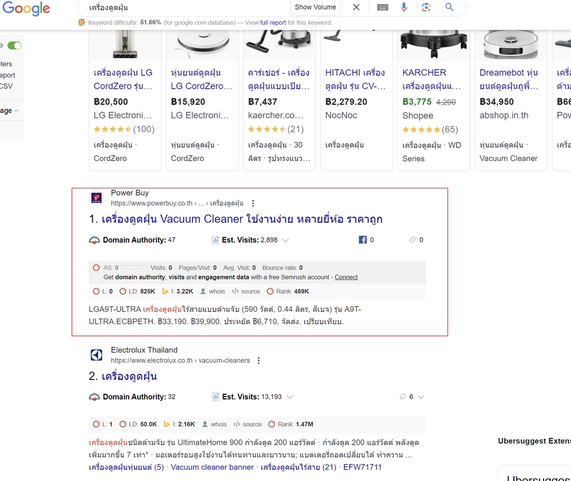Click Power Buy URL breadcrumb
Screen dimensions: 571x481
click(x=177, y=203)
